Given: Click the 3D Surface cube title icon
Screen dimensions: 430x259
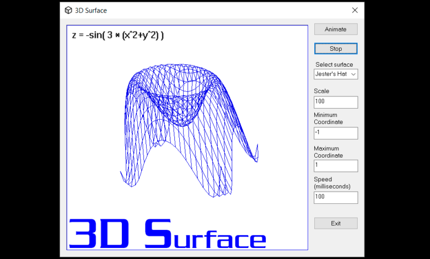Looking at the screenshot, I should (x=68, y=10).
